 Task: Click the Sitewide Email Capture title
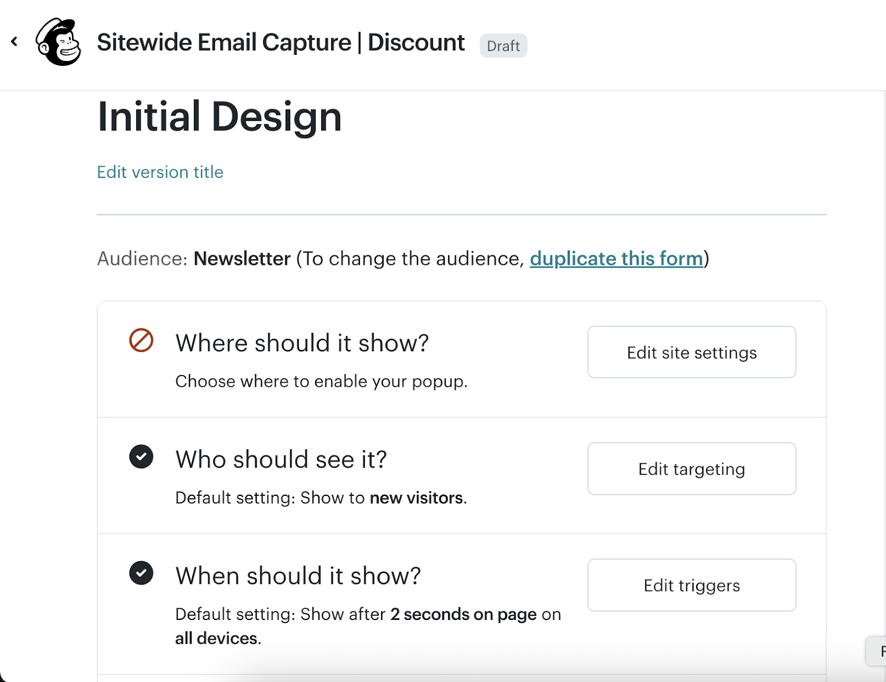point(280,43)
